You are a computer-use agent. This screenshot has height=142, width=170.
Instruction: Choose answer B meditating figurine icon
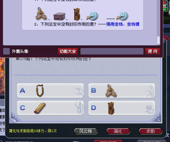pyautogui.click(x=122, y=91)
